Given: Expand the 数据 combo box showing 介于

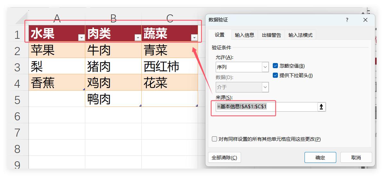Looking at the screenshot, I should click(x=265, y=87).
